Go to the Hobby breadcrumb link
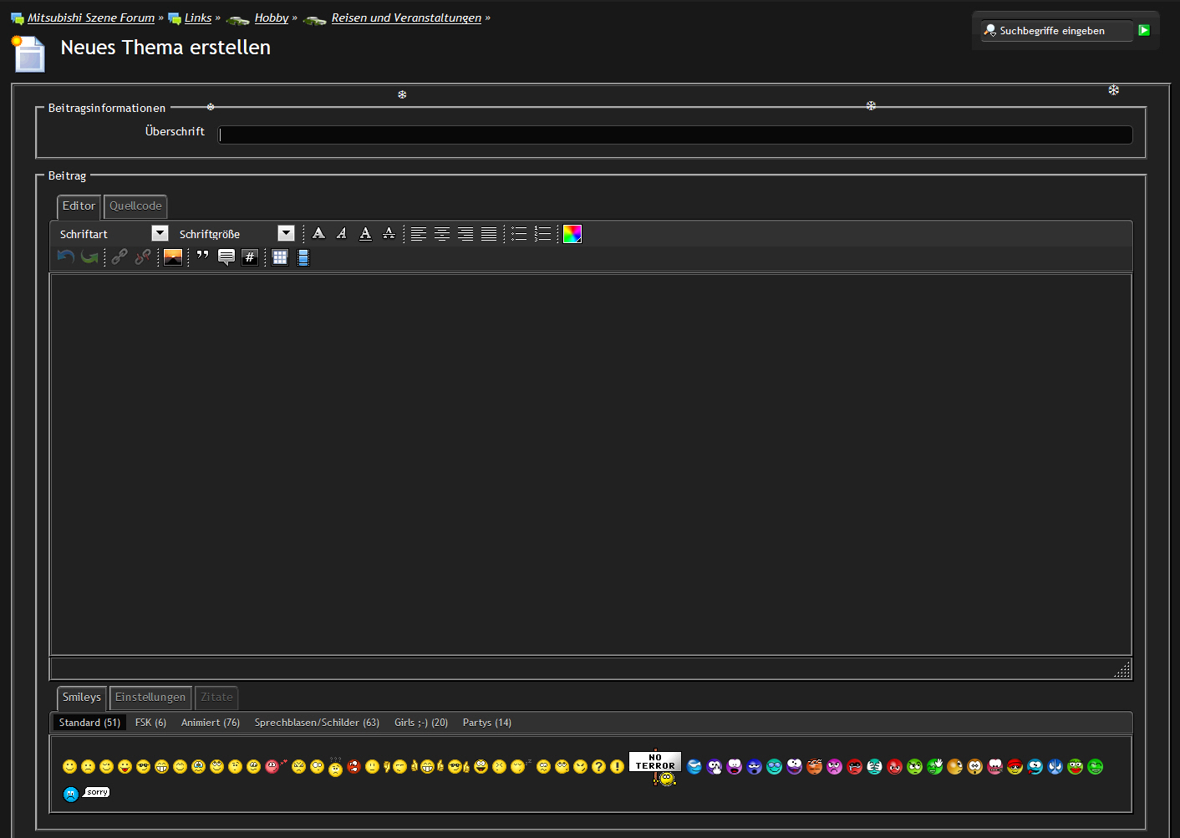1180x838 pixels. pos(272,18)
